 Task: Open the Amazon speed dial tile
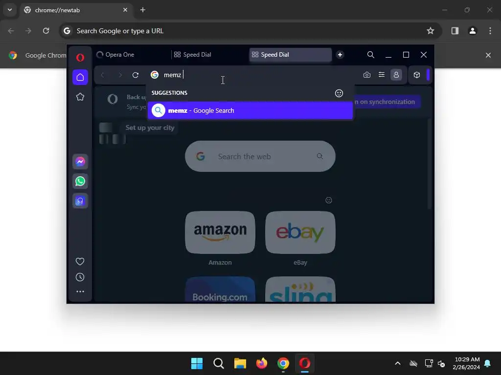(x=220, y=232)
